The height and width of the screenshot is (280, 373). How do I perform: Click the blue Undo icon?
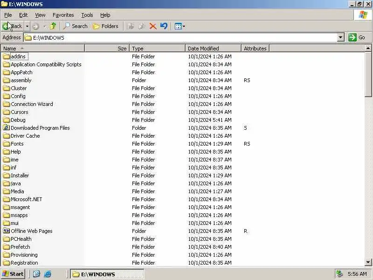tap(164, 26)
